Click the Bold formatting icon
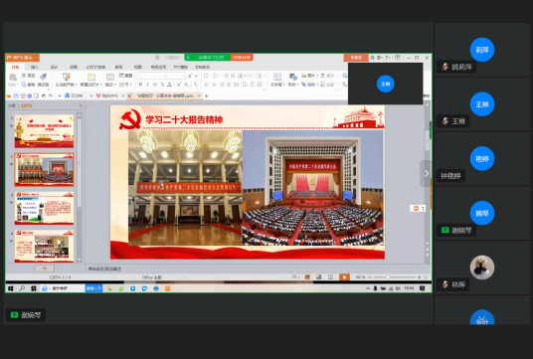The width and height of the screenshot is (533, 359). [x=140, y=85]
